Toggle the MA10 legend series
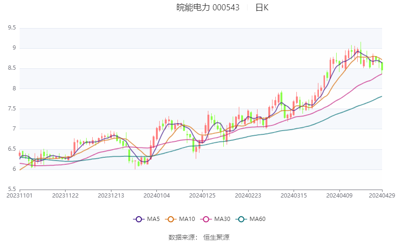The width and height of the screenshot is (398, 242). [x=180, y=219]
